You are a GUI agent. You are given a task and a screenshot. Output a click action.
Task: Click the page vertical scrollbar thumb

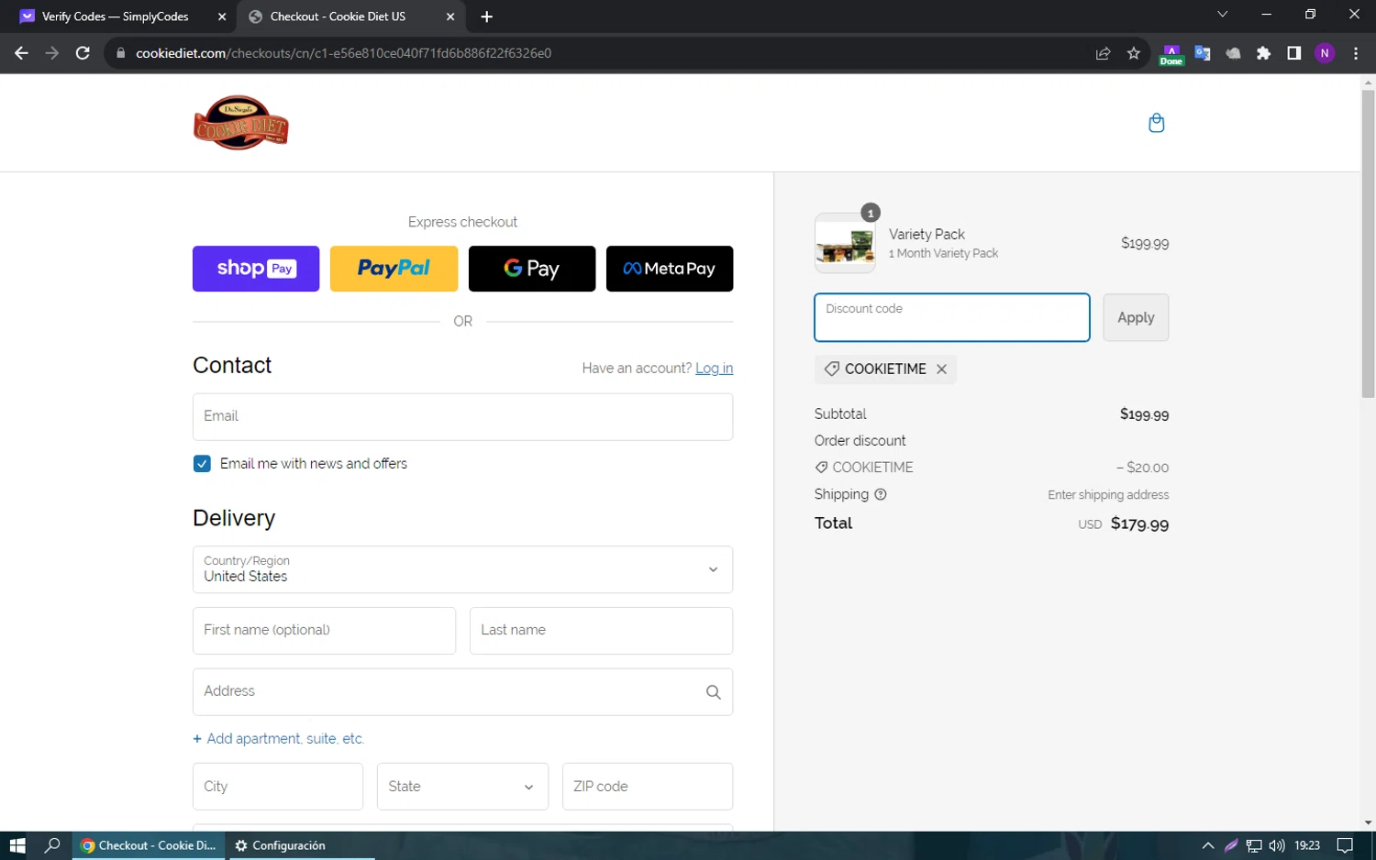point(1368,244)
